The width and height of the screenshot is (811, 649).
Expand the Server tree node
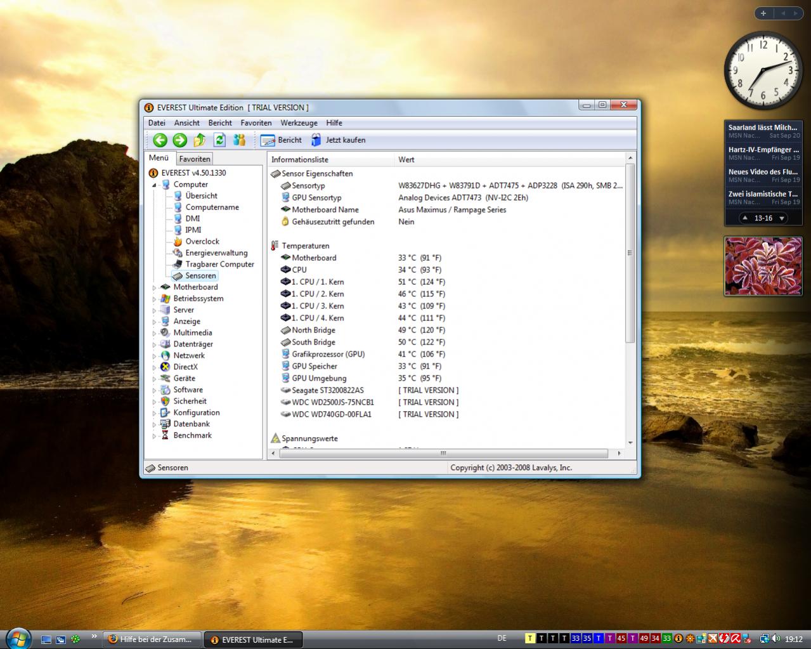(x=153, y=310)
